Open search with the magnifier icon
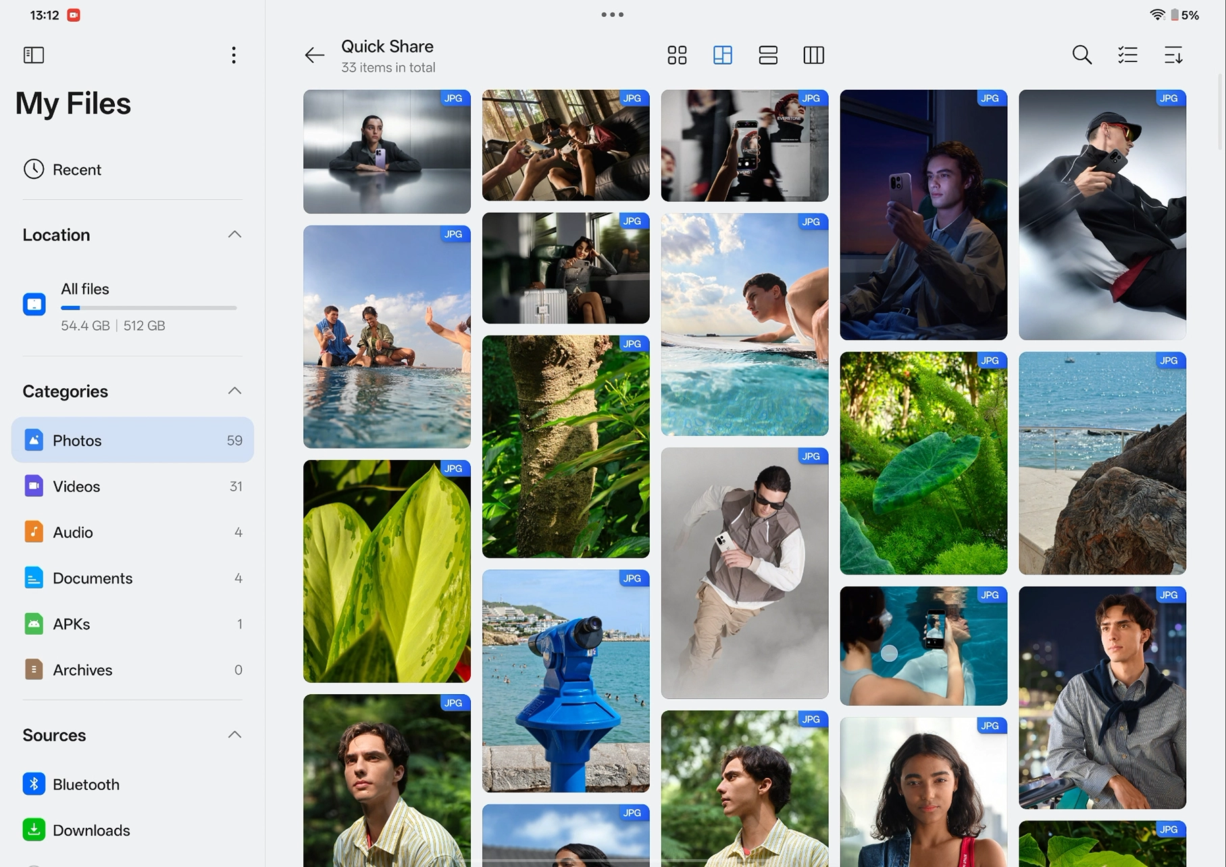This screenshot has width=1226, height=867. (x=1082, y=55)
